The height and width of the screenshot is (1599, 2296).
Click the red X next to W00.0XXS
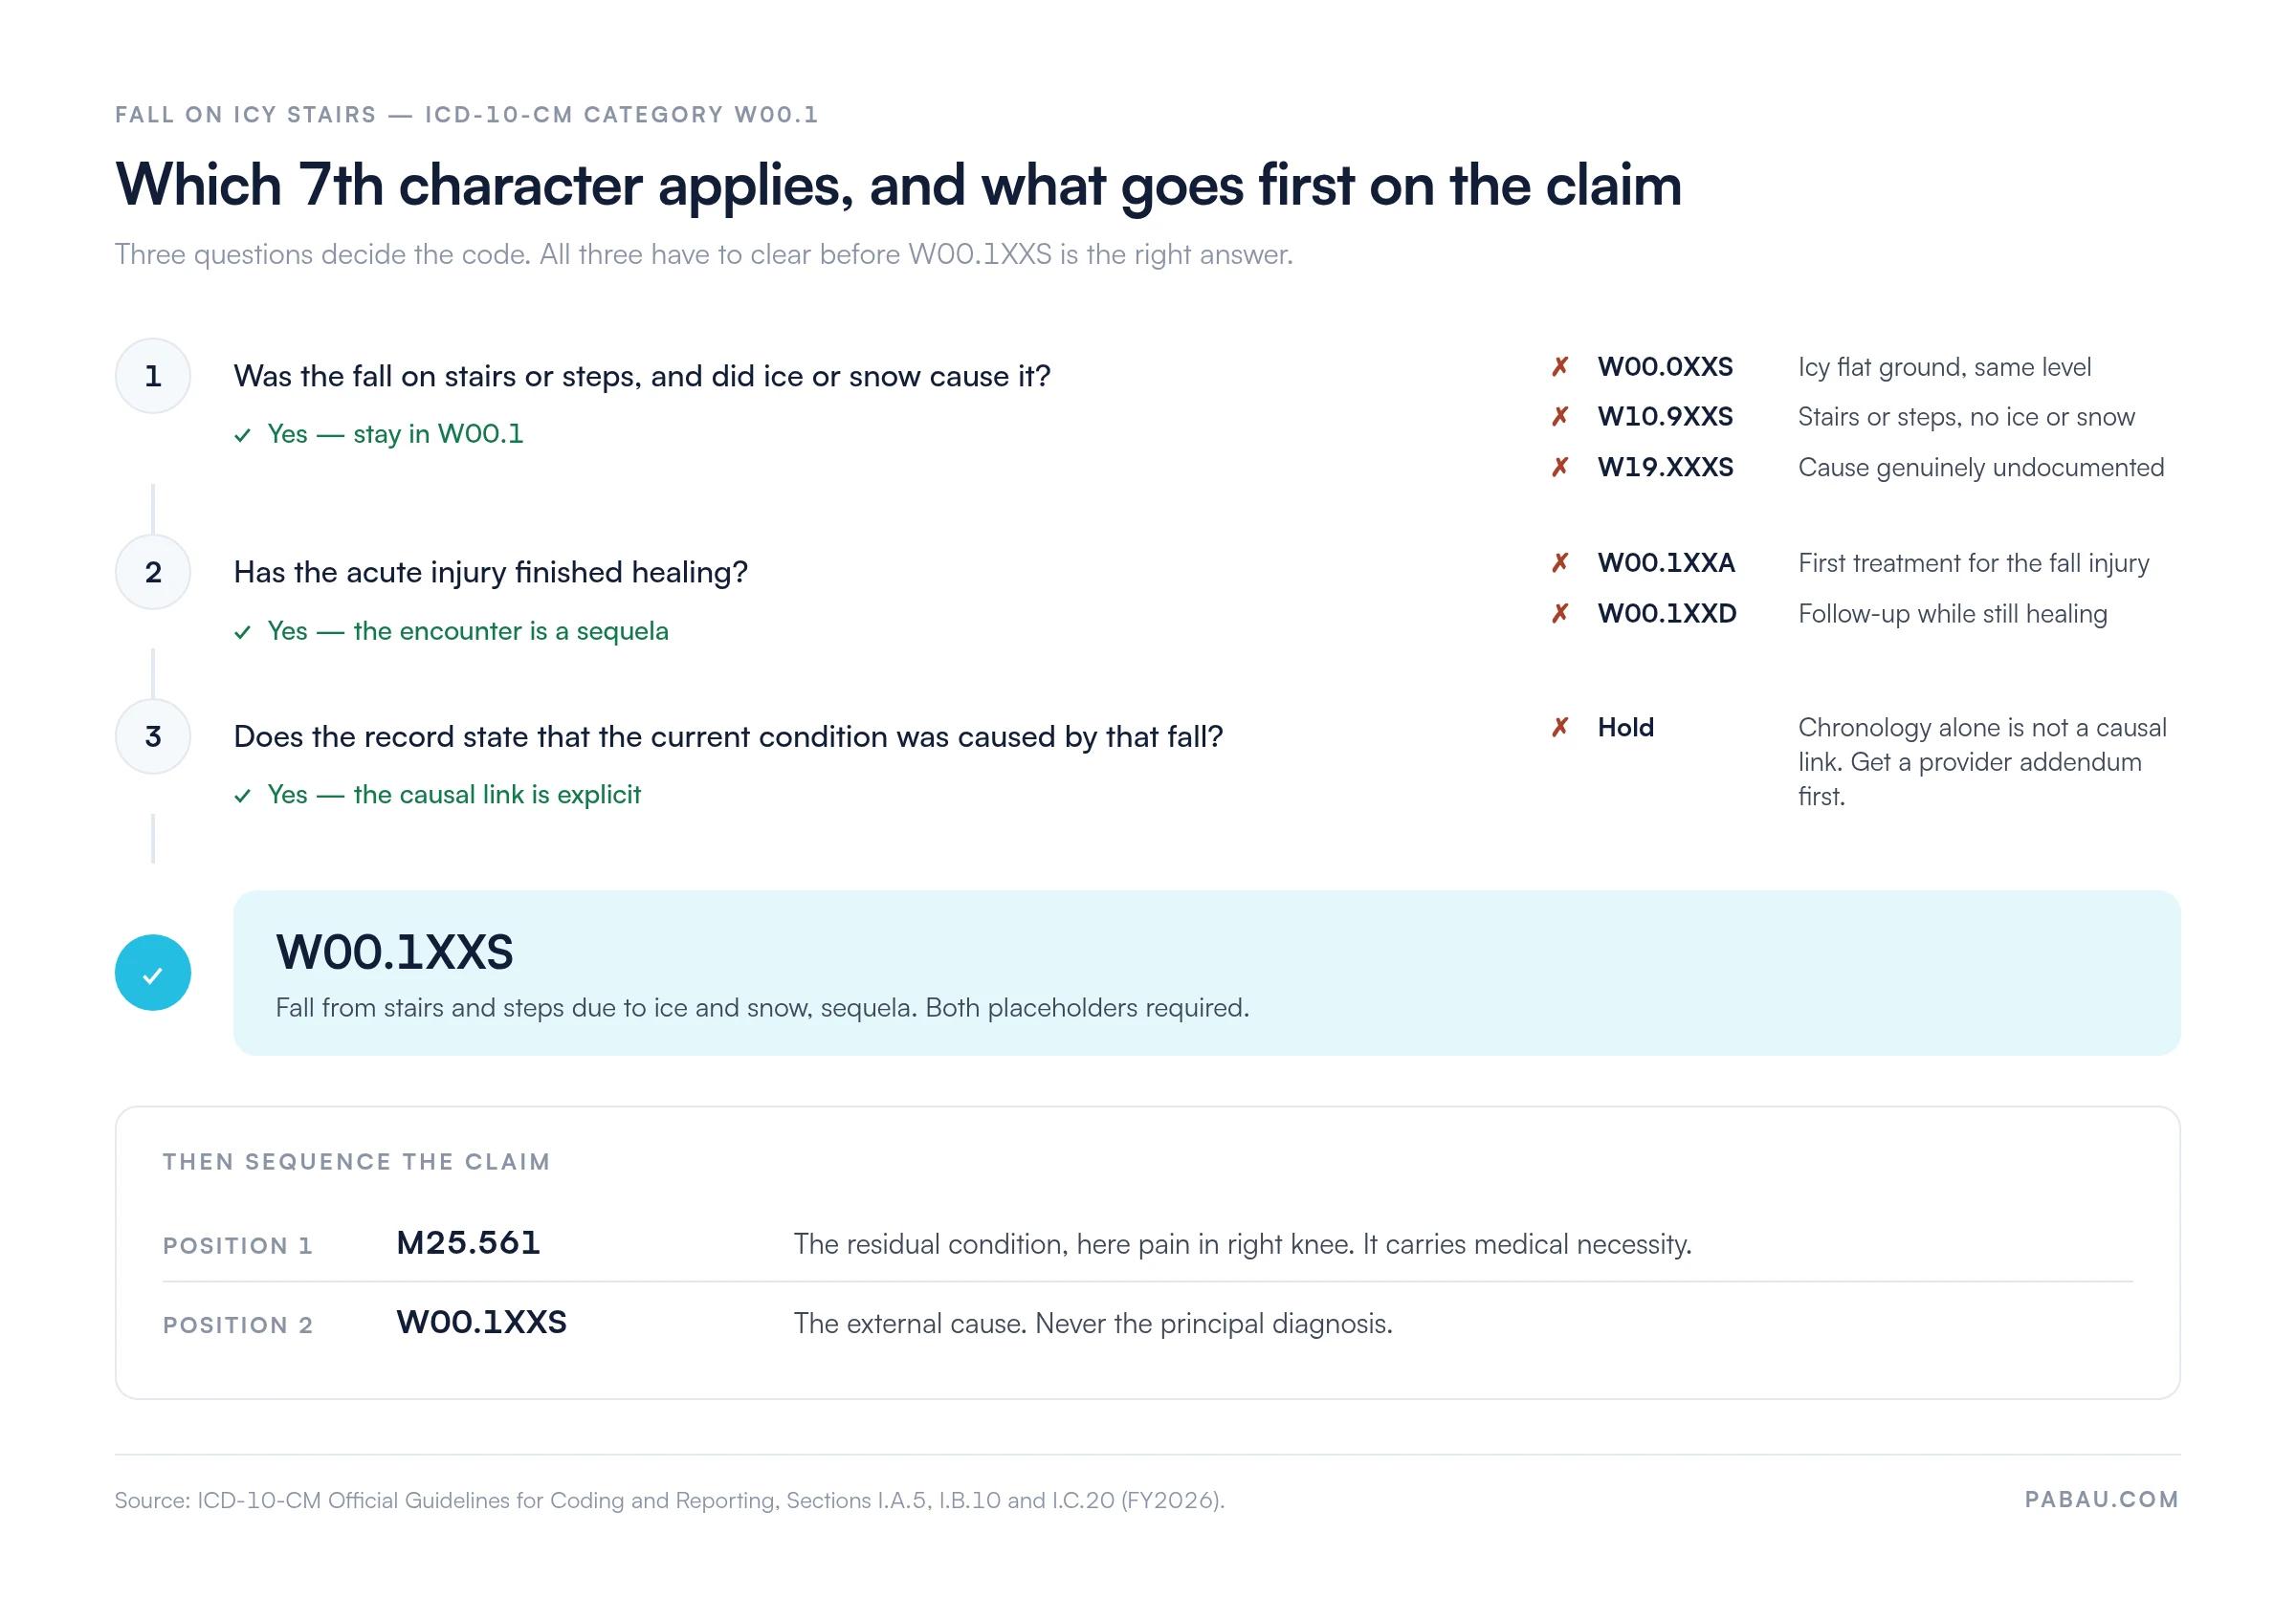point(1560,367)
